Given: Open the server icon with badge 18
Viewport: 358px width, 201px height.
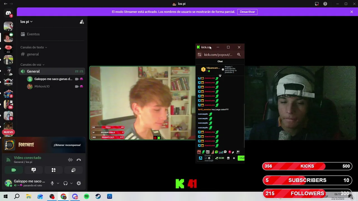Looking at the screenshot, I should pos(8,104).
